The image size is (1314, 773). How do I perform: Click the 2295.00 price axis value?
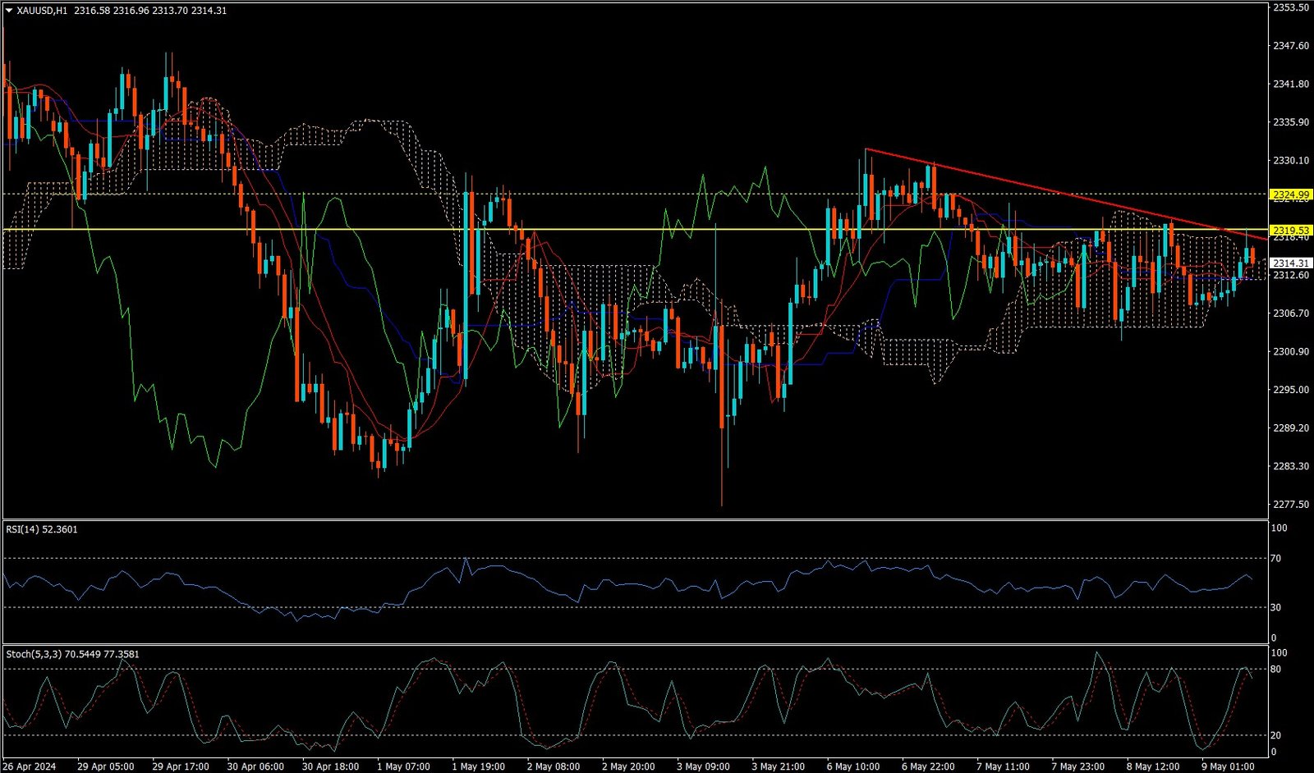1290,390
